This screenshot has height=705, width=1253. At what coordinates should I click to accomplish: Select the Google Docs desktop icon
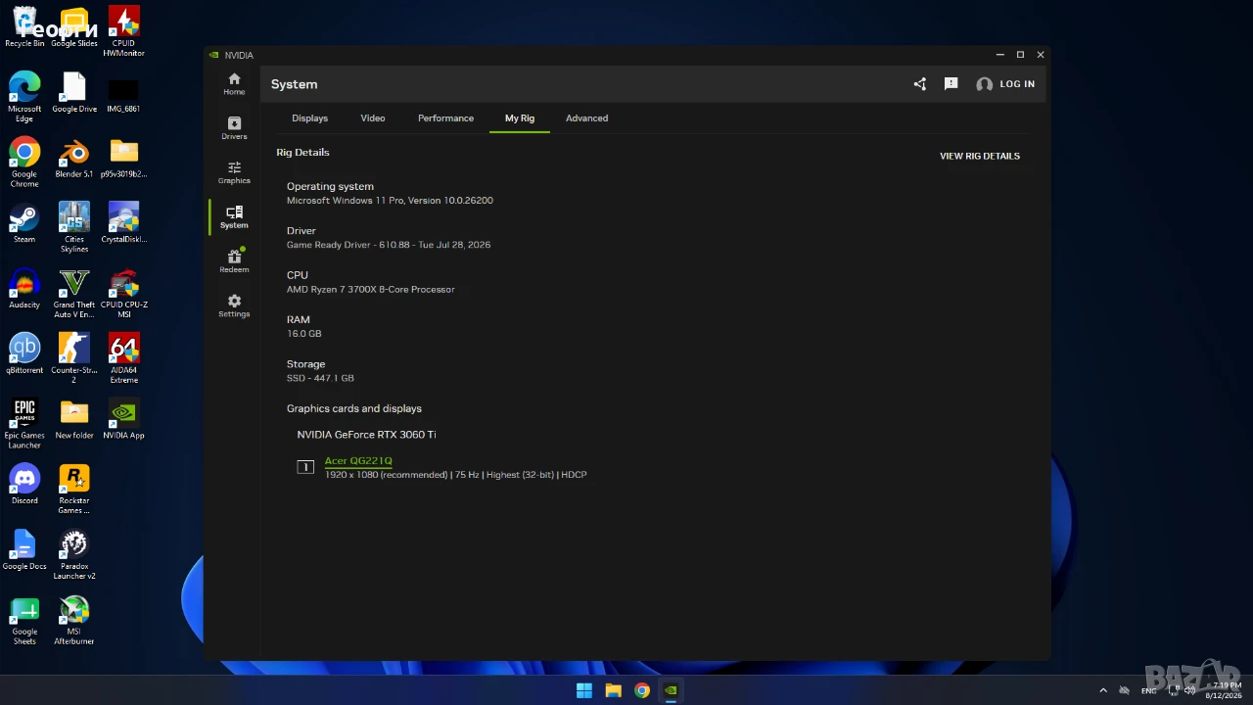tap(24, 550)
